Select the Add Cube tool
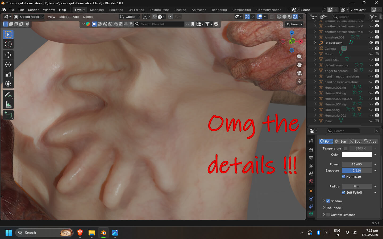The width and height of the screenshot is (383, 239). [8, 115]
